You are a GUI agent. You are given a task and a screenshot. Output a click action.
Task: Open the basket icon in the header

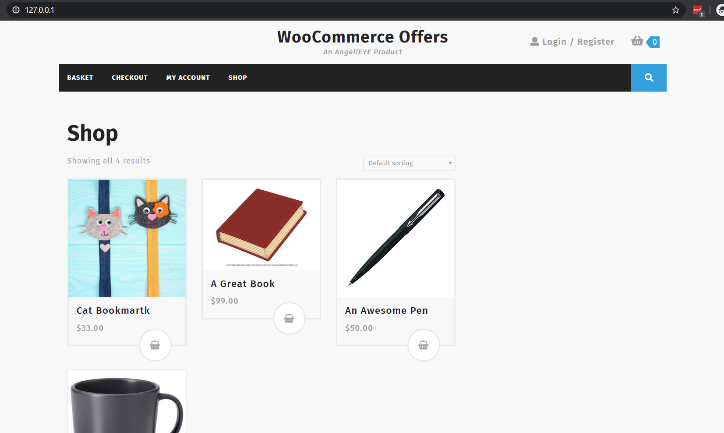pyautogui.click(x=637, y=41)
